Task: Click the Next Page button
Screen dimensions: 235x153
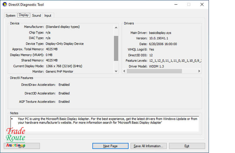Action: click(x=110, y=146)
